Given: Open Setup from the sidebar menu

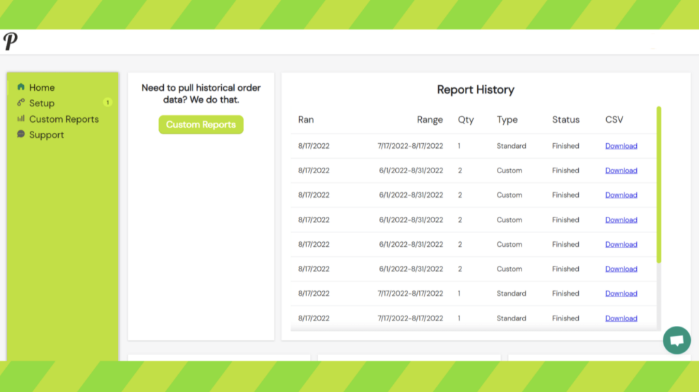Looking at the screenshot, I should click(42, 103).
